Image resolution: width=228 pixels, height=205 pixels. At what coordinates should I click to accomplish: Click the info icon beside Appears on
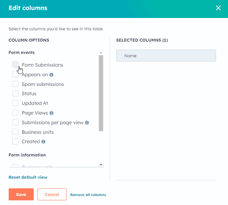(51, 75)
